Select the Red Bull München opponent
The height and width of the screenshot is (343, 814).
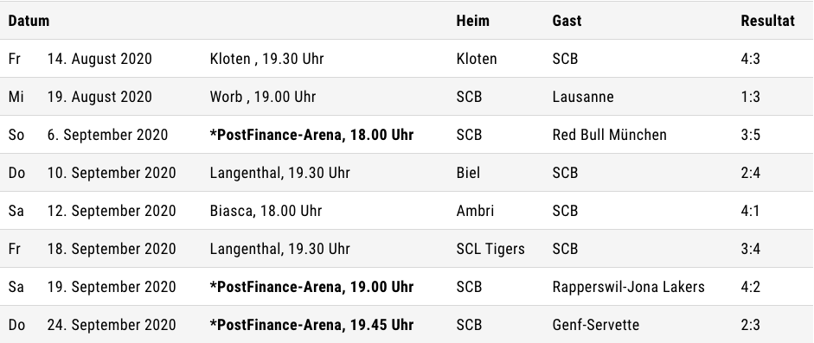click(610, 135)
